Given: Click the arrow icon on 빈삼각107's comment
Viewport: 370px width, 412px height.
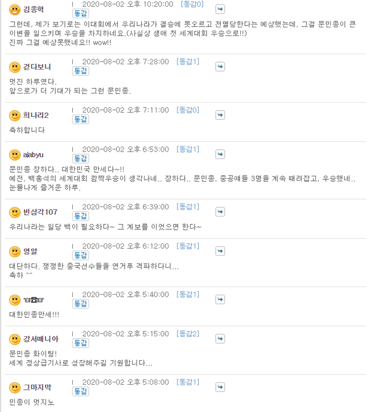Looking at the screenshot, I should [x=220, y=212].
